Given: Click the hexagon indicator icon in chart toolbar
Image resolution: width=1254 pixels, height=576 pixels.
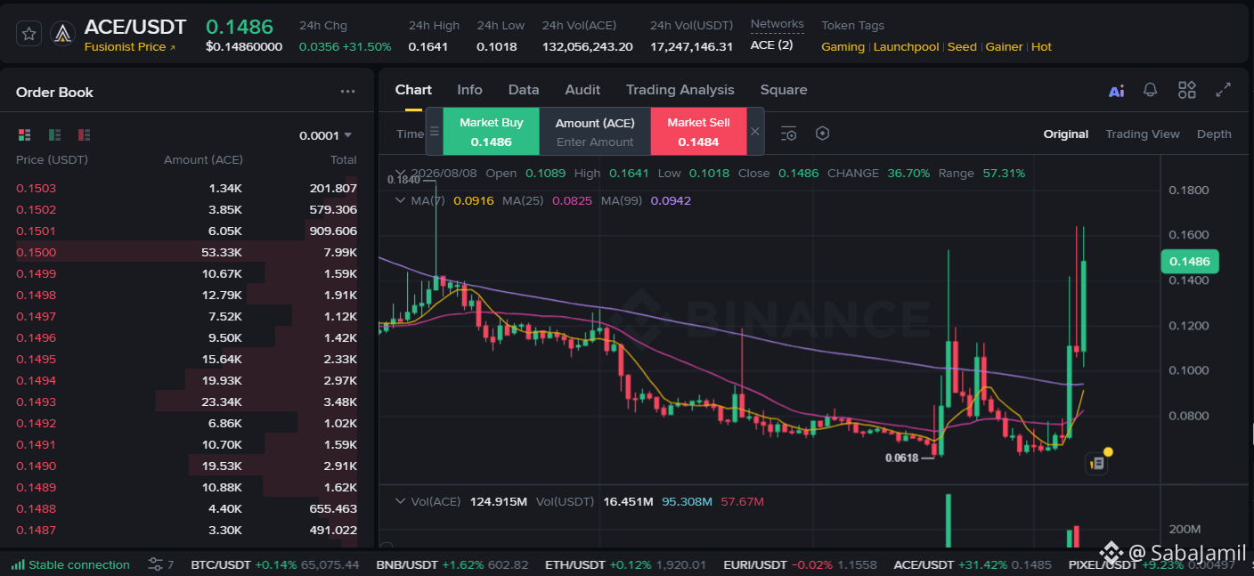Looking at the screenshot, I should click(x=823, y=134).
